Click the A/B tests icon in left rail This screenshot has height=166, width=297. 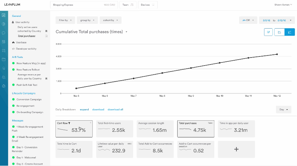point(4,51)
